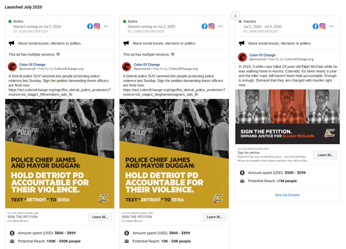Click the number 2 badge above inactive ad
This screenshot has height=249, width=346.
click(x=235, y=16)
